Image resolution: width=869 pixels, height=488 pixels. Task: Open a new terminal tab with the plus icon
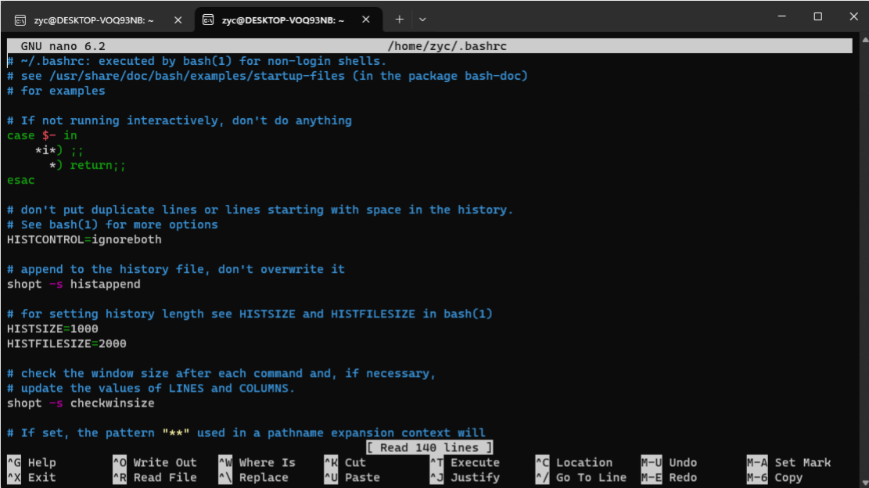click(399, 19)
